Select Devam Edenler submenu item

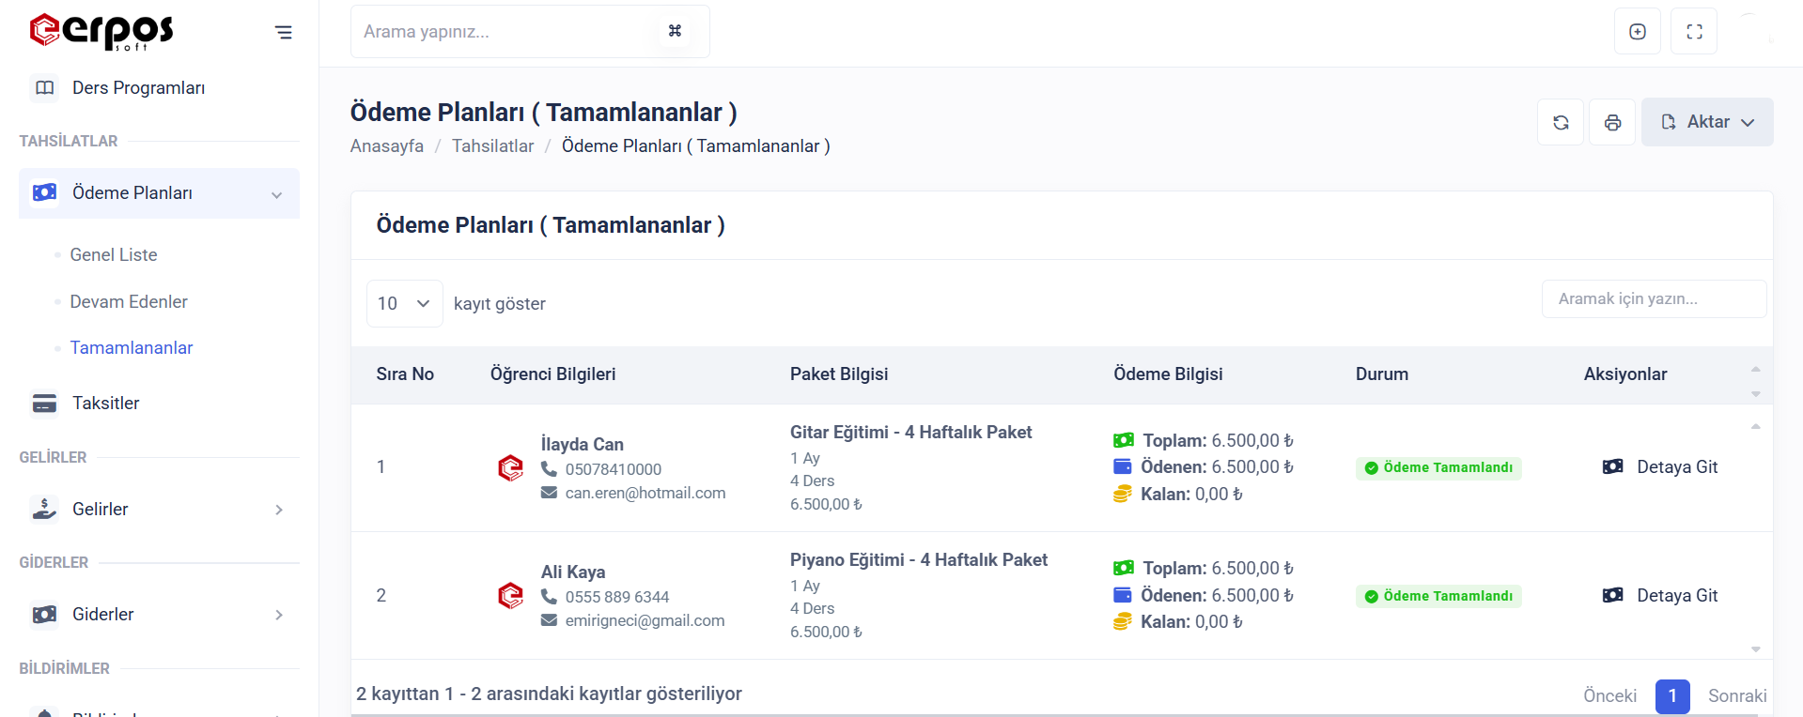tap(129, 301)
